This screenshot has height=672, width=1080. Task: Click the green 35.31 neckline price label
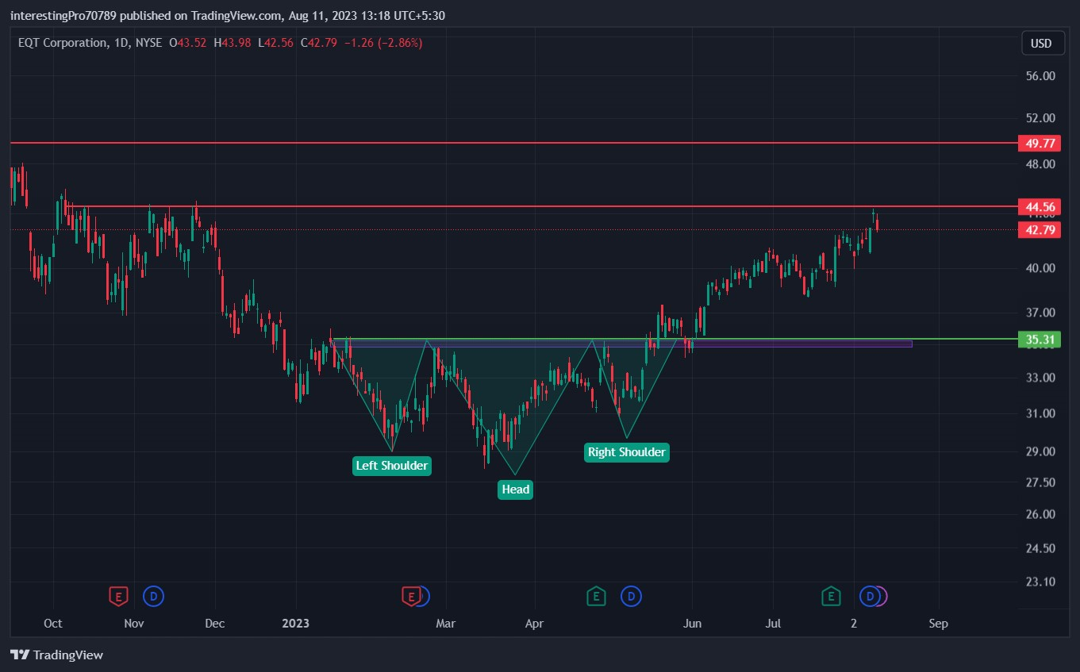pos(1040,340)
